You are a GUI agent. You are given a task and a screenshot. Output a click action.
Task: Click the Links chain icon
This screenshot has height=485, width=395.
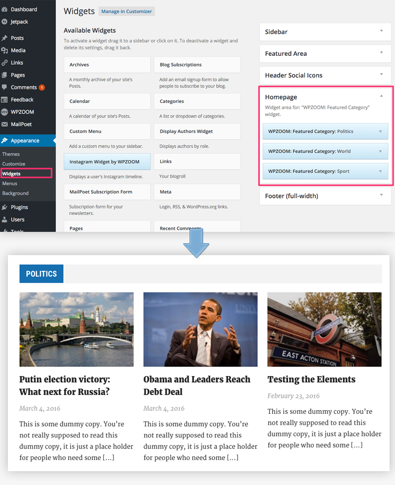pyautogui.click(x=4, y=63)
